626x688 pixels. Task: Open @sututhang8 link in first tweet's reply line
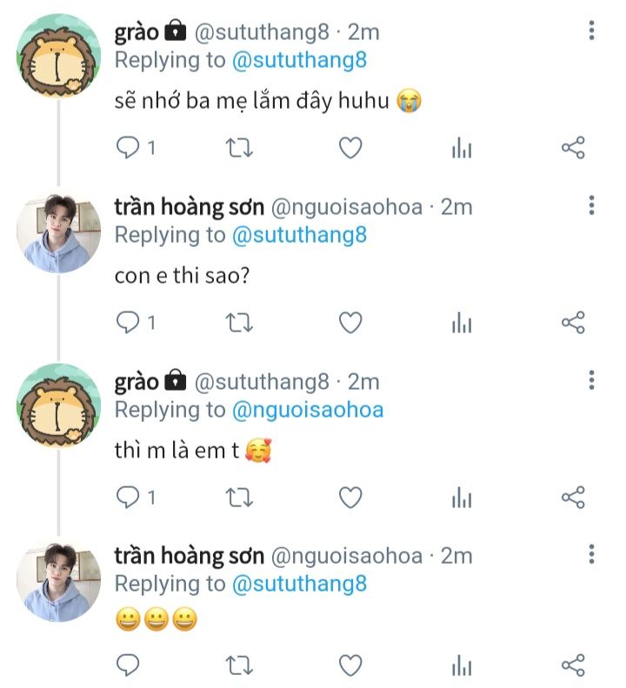point(299,61)
